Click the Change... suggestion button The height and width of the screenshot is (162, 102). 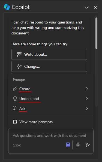coord(49,66)
